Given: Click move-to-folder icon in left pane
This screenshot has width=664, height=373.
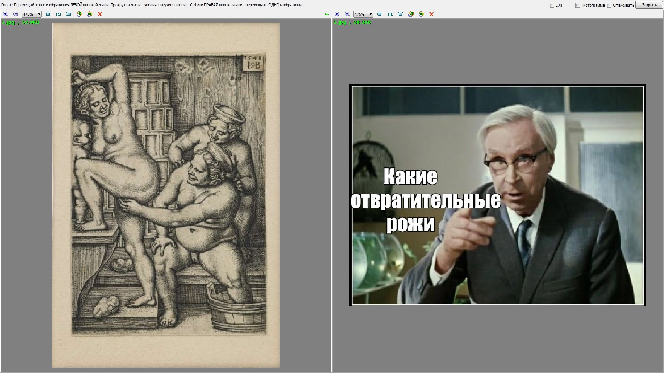Looking at the screenshot, I should 90,14.
